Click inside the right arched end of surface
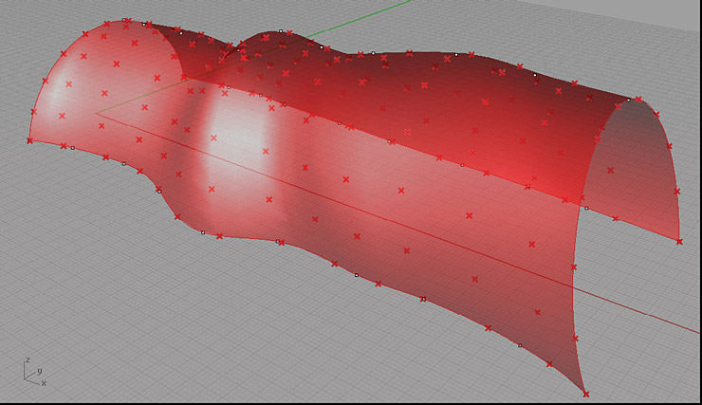 (636, 171)
